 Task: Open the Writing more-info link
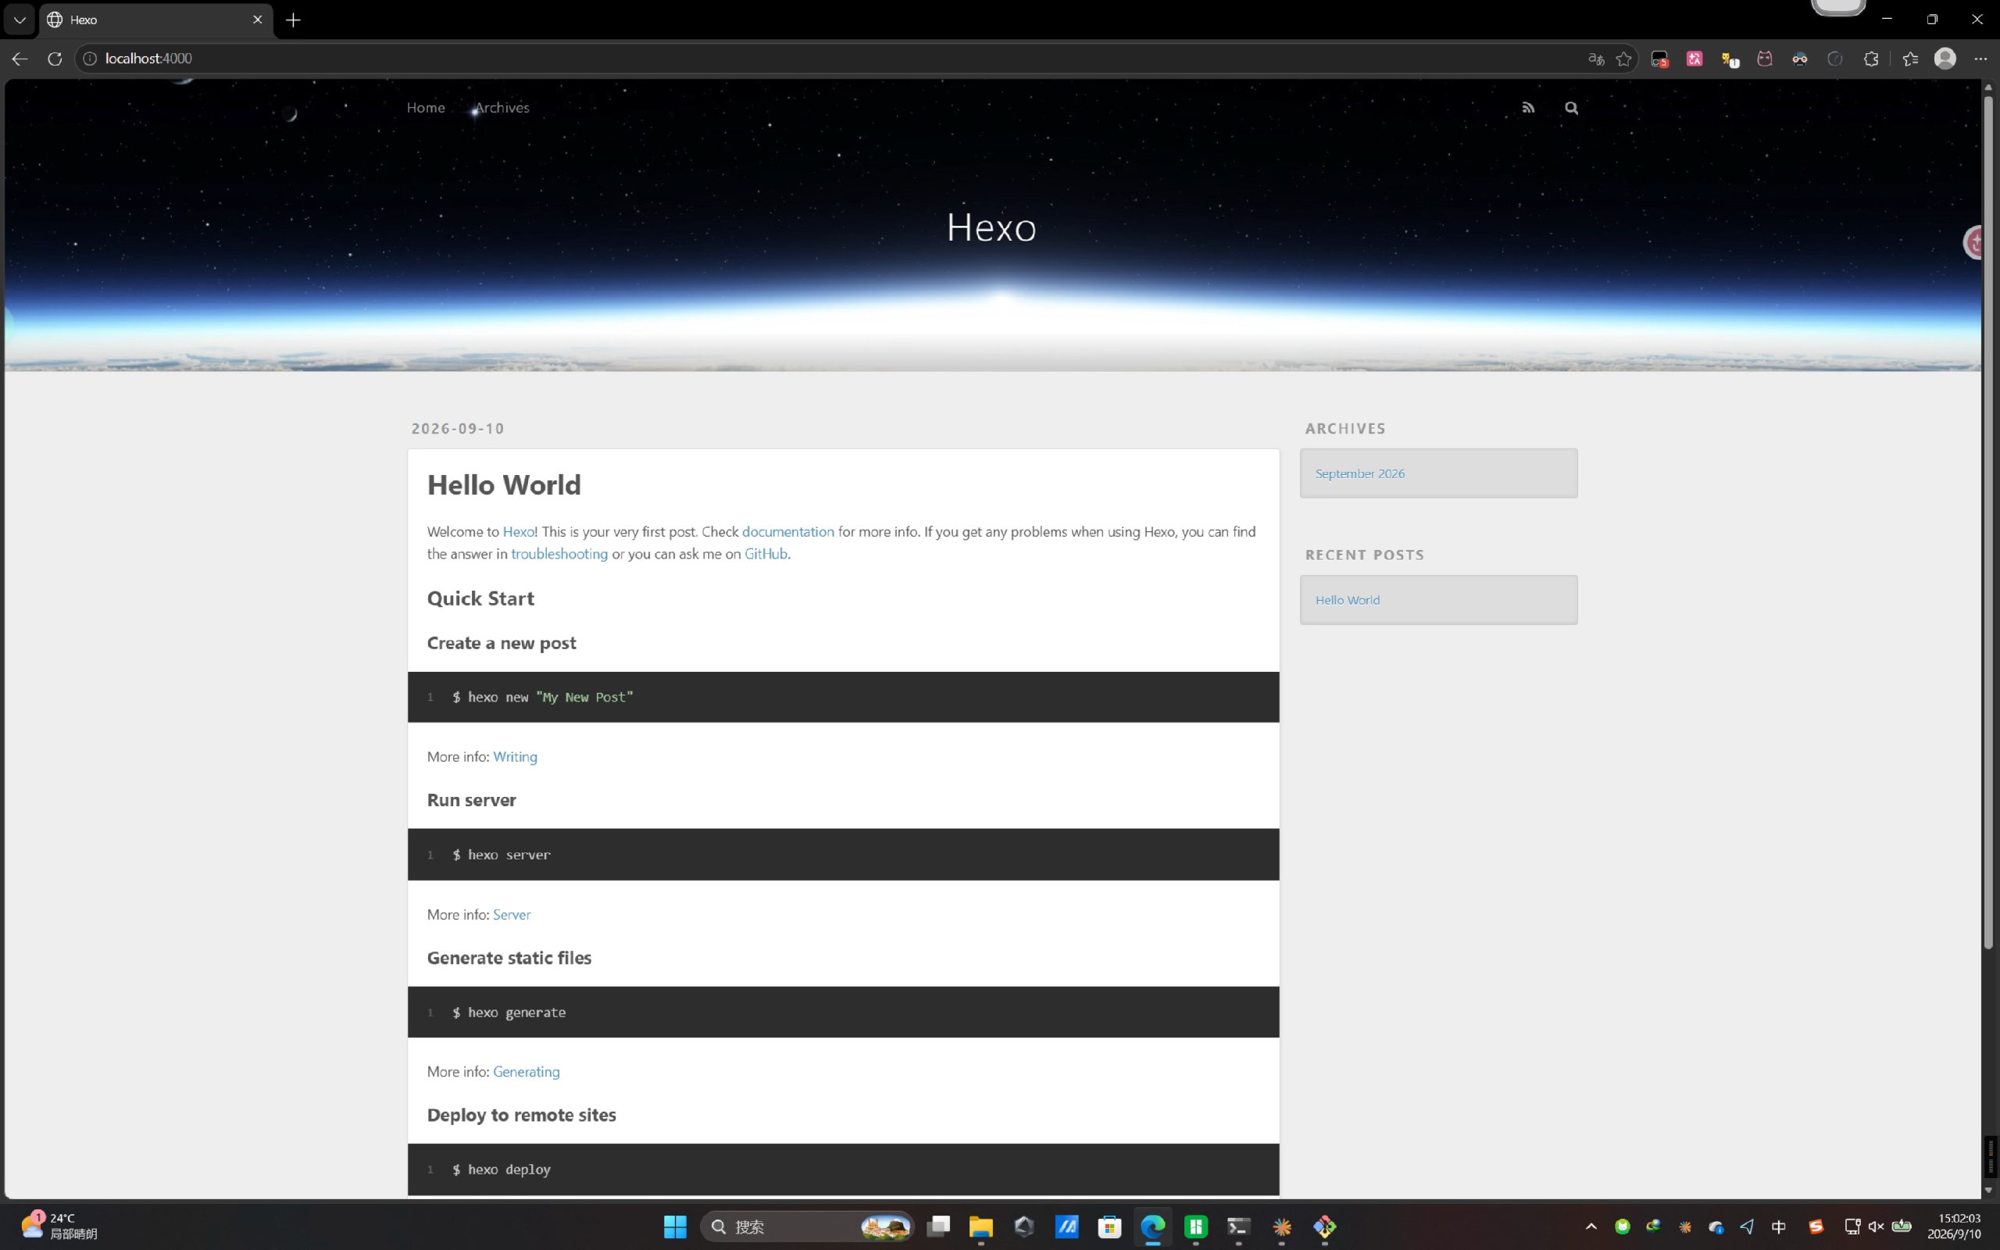click(515, 756)
